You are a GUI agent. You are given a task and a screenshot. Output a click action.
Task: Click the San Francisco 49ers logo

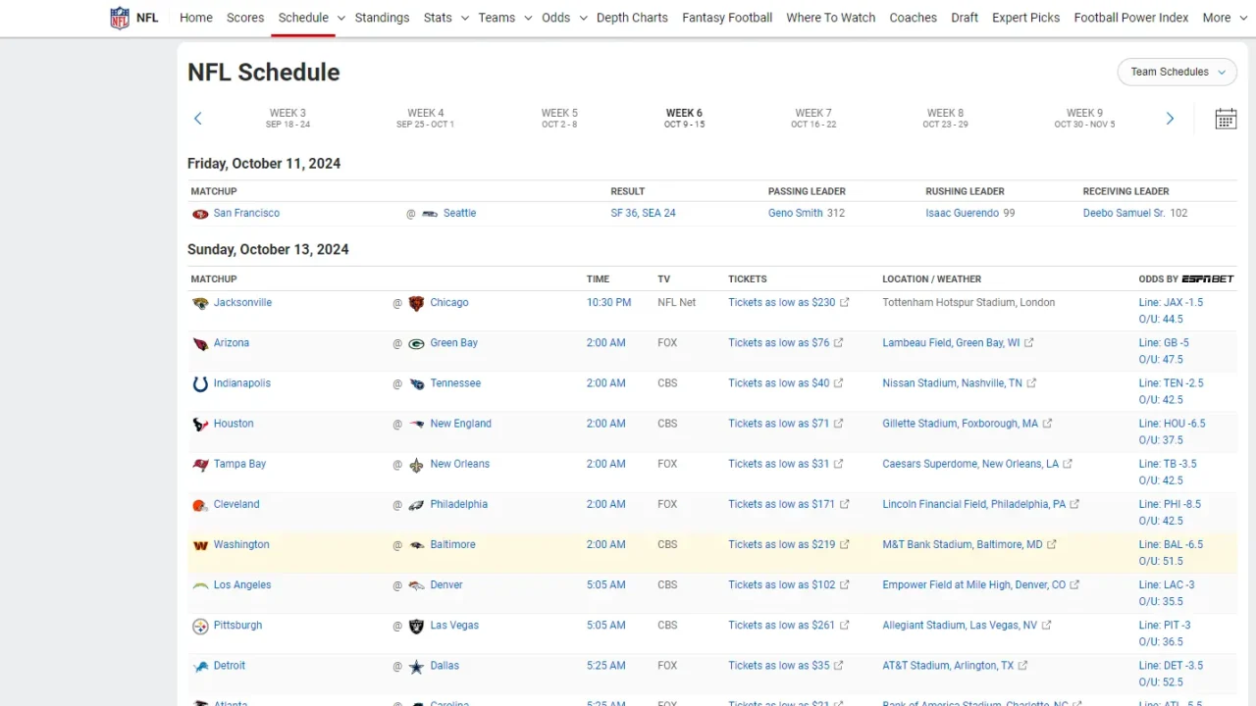pyautogui.click(x=200, y=214)
